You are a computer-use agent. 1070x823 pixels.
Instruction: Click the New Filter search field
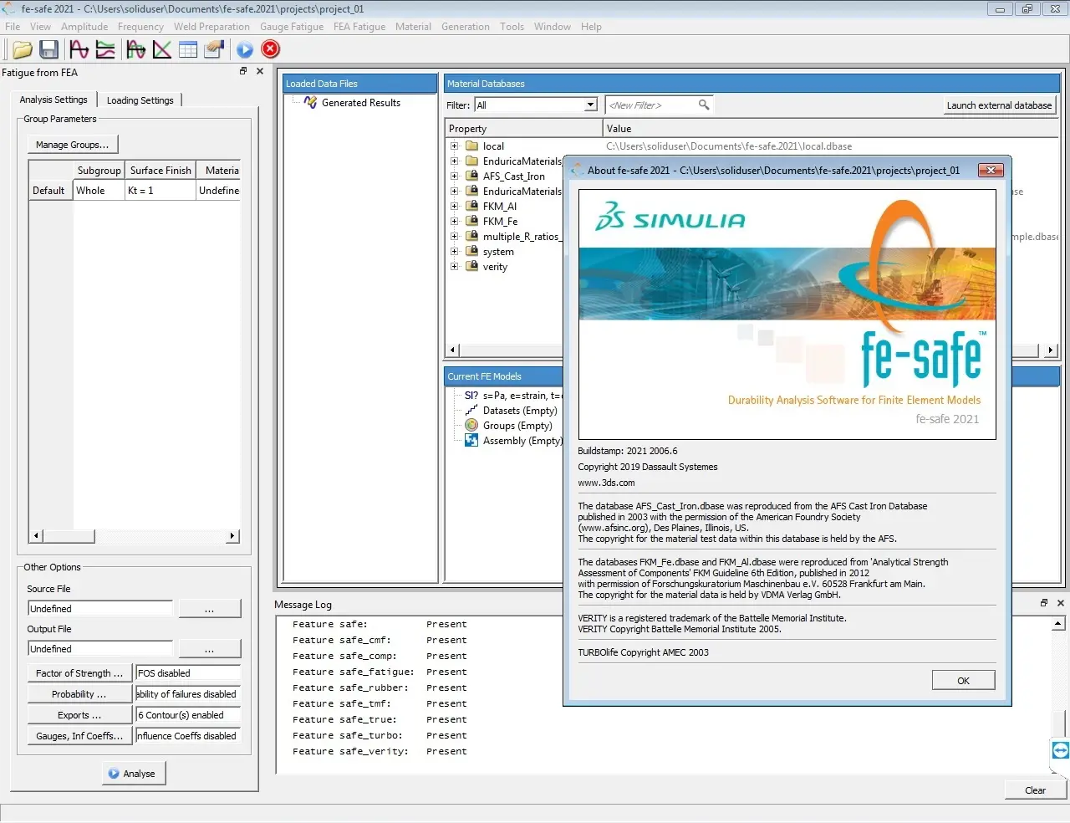point(652,105)
